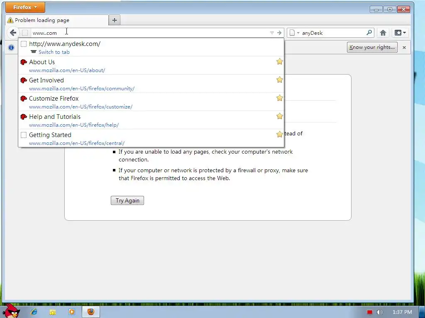Image resolution: width=425 pixels, height=318 pixels.
Task: Click the mozilla.com/en-US/about/ URL text
Action: click(x=67, y=70)
